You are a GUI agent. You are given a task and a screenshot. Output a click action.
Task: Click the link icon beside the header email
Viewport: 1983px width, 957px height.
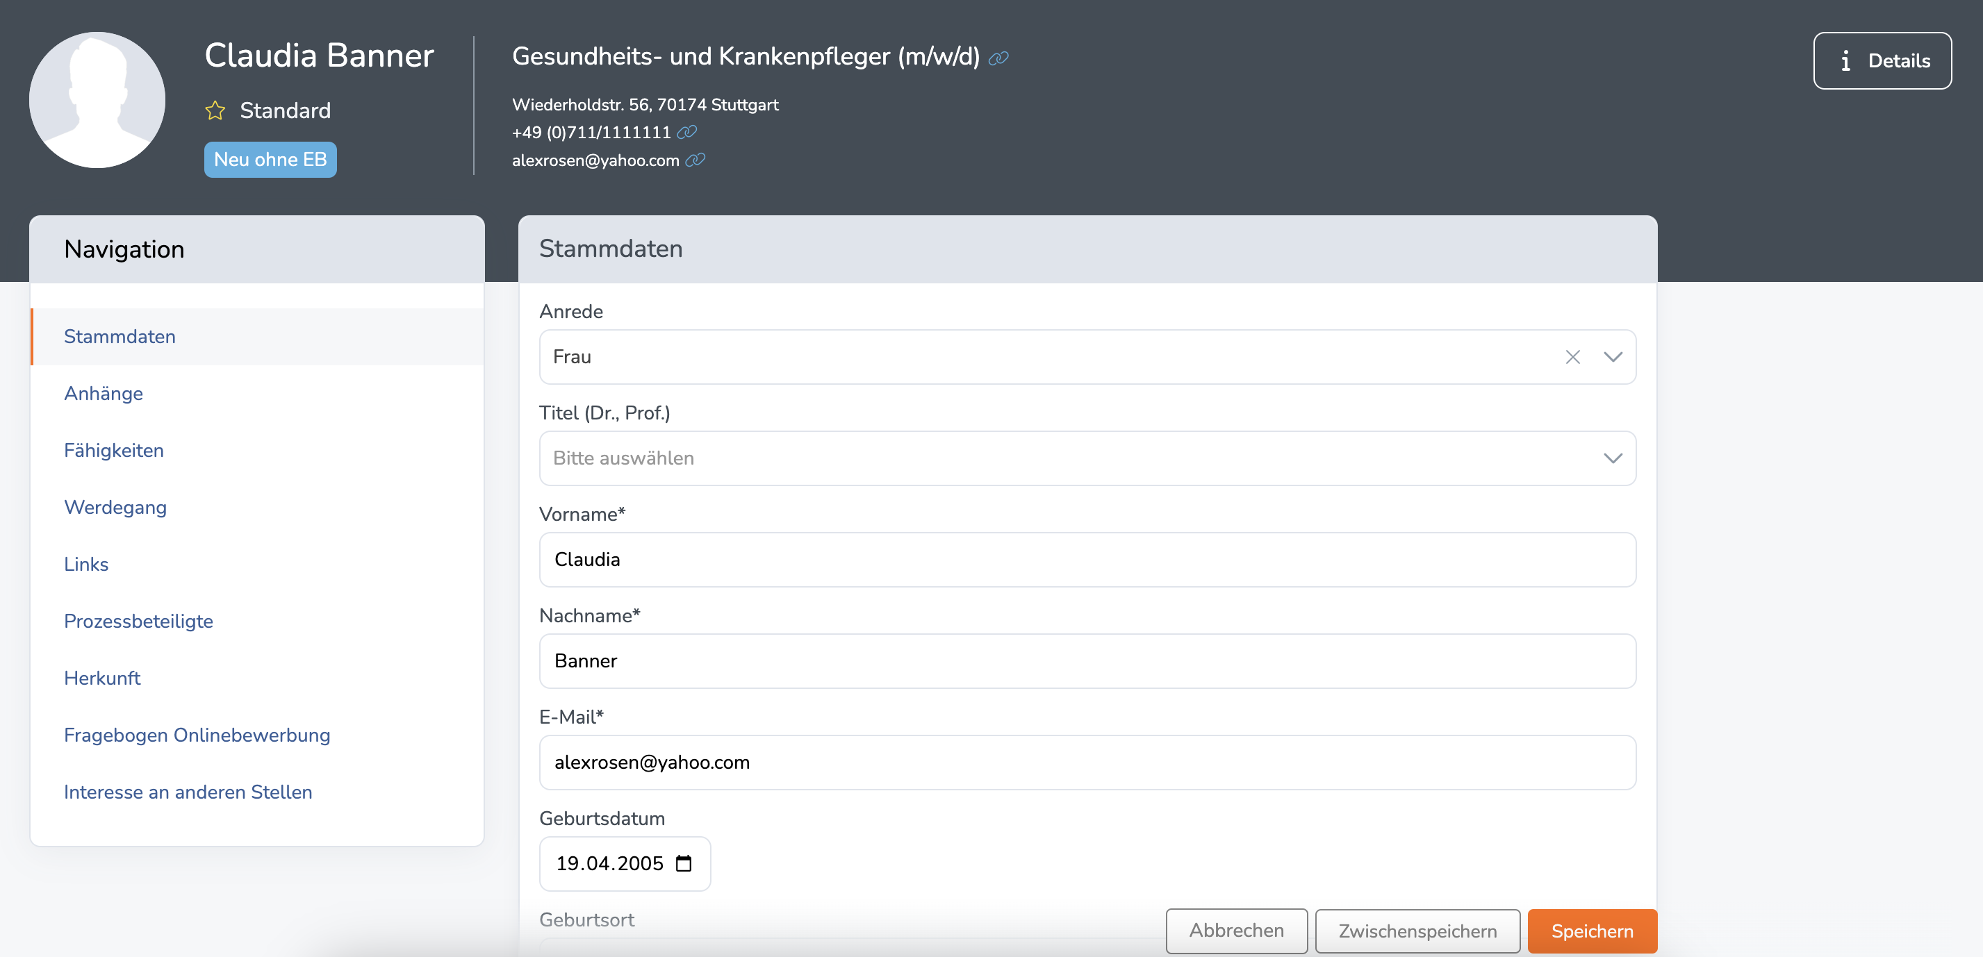tap(695, 160)
